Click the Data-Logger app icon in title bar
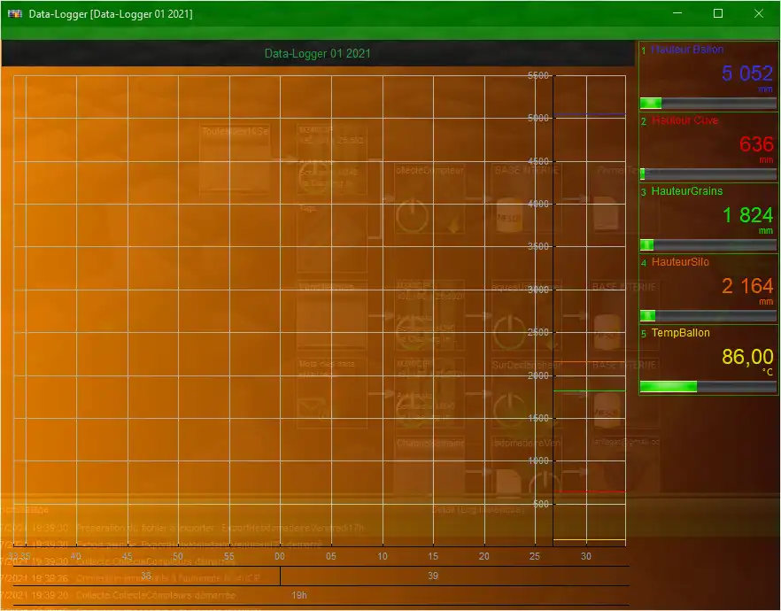Screen dimensions: 781x611 tap(15, 13)
